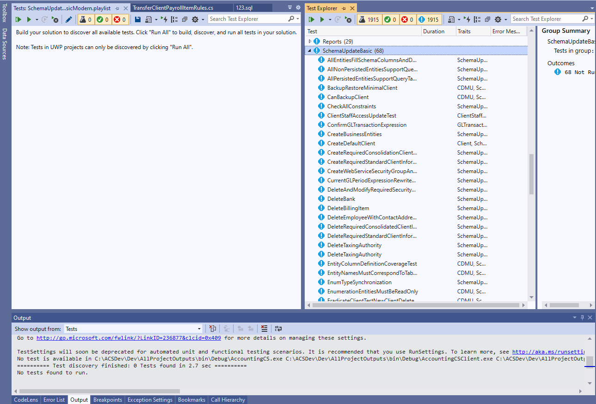Toggle total tests filter showing 1915 flask

[x=369, y=19]
